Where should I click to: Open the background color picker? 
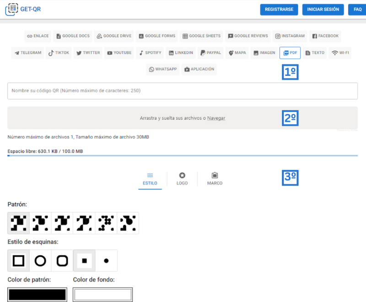pyautogui.click(x=102, y=294)
